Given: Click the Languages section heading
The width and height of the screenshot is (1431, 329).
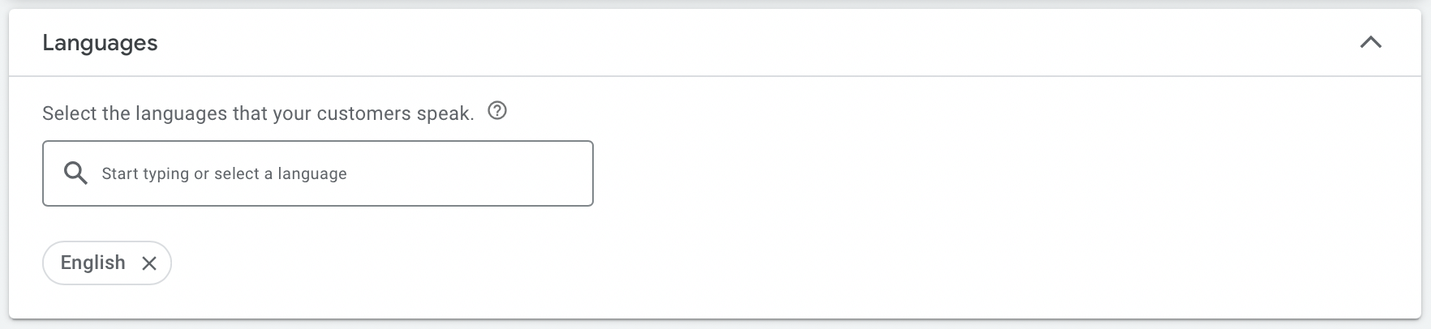Looking at the screenshot, I should [x=100, y=43].
